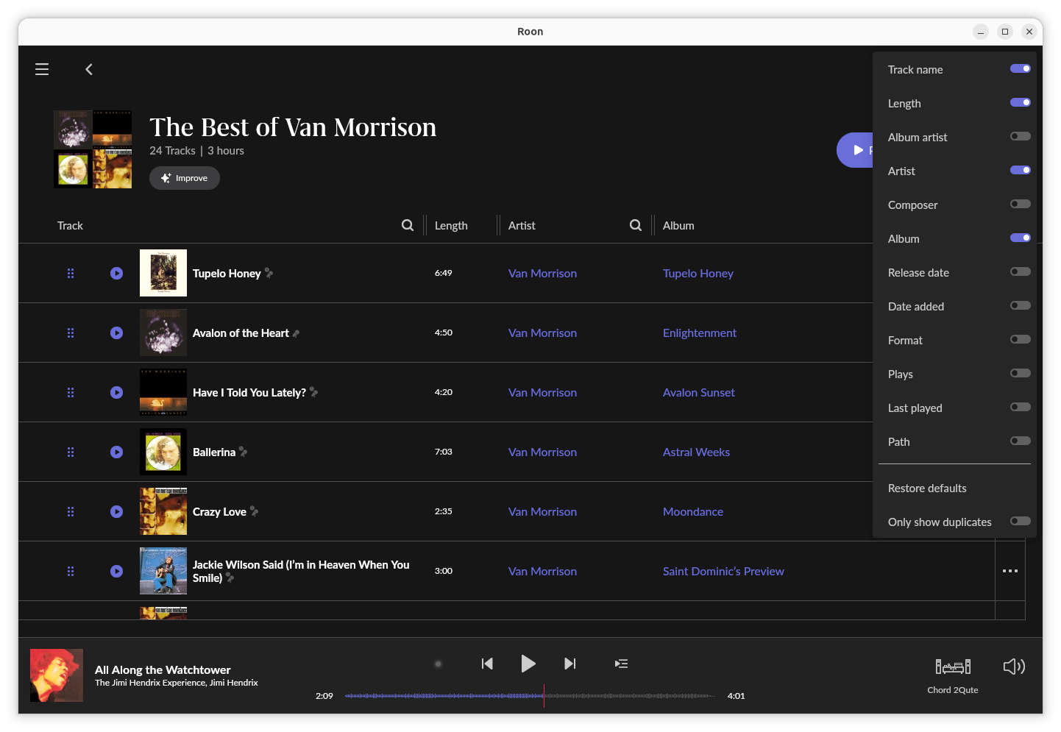1061x732 pixels.
Task: Enable the Path column
Action: coord(1021,441)
